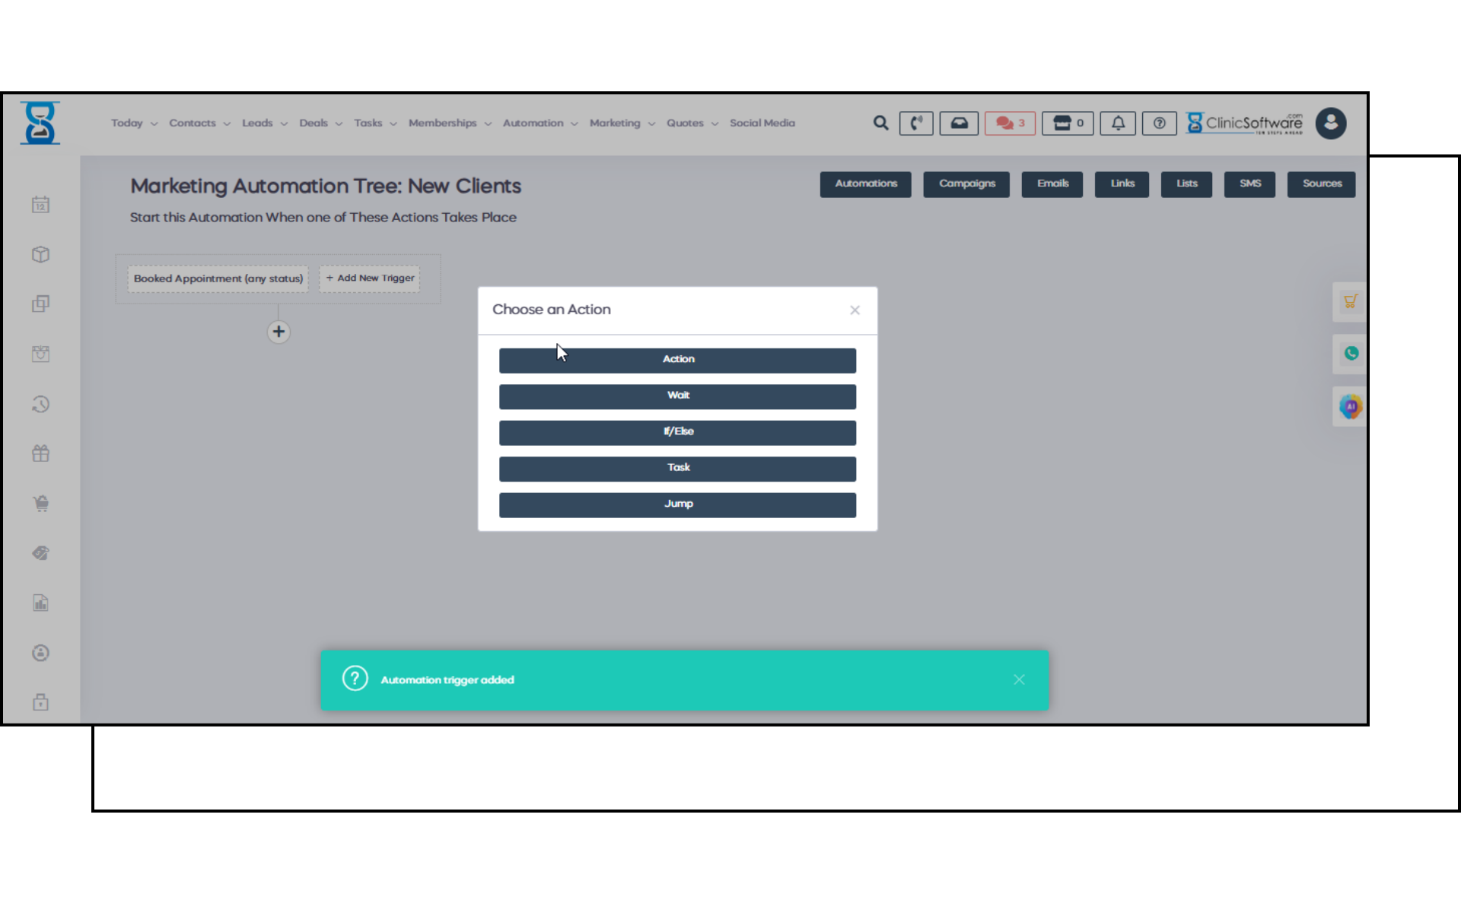Click the notifications bell icon

click(1118, 123)
